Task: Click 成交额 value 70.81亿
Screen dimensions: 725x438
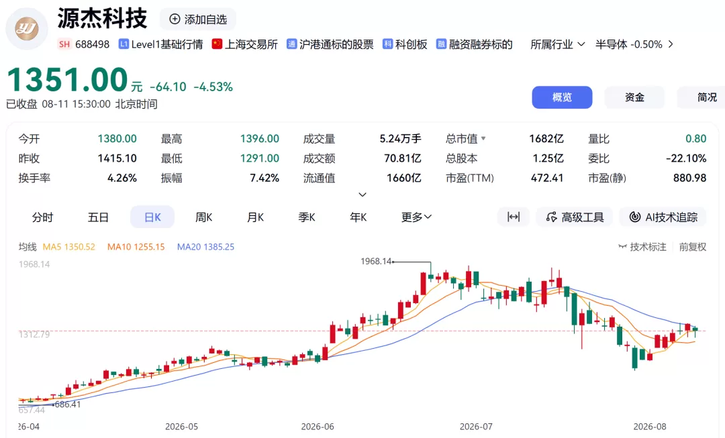Action: click(x=402, y=158)
